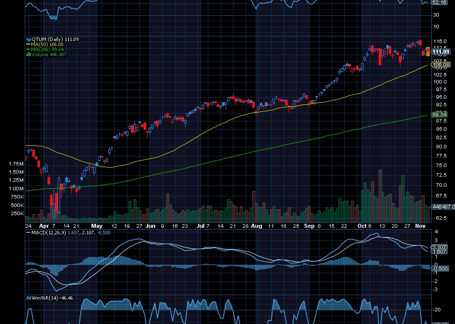Image resolution: width=455 pixels, height=324 pixels.
Task: Click the yellow 106.08 MA(50) price tag
Action: coord(441,65)
